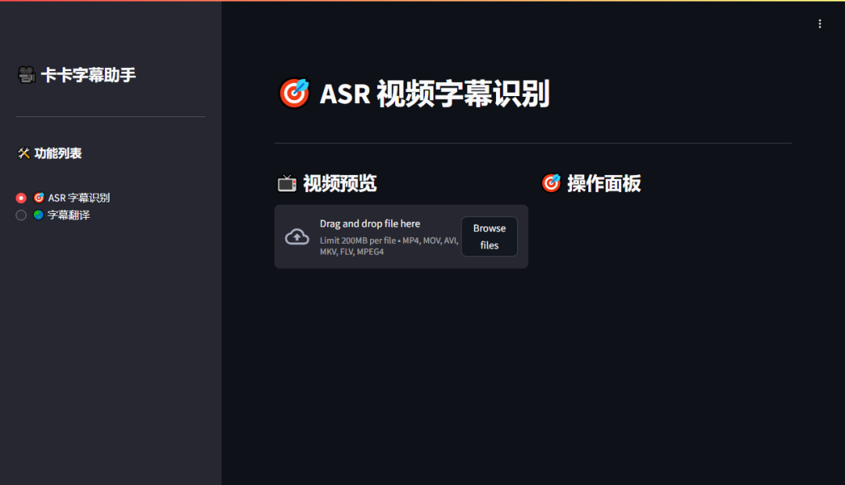Click the Browse files button
The height and width of the screenshot is (485, 845).
[x=489, y=236]
